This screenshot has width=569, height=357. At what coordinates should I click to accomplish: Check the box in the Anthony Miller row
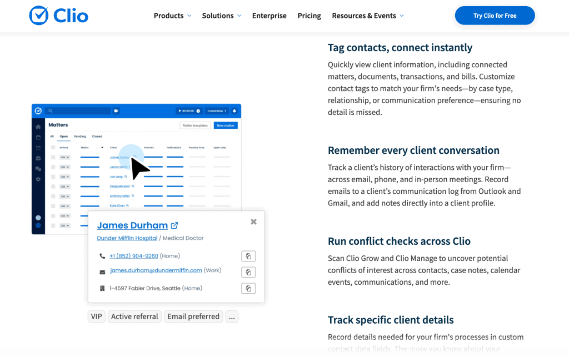(x=53, y=197)
